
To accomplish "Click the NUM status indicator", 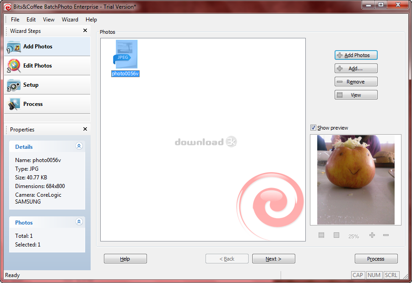I will tap(374, 275).
